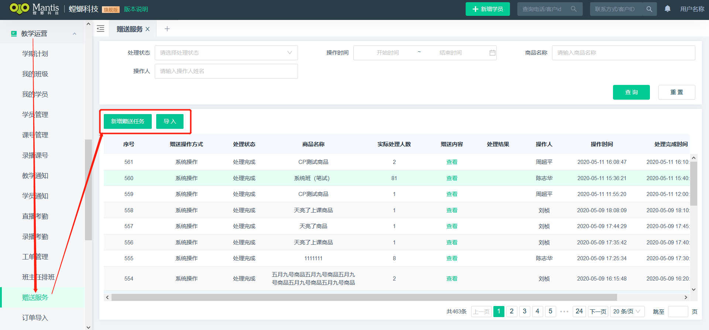Open 我的班级 in the sidebar
Image resolution: width=709 pixels, height=330 pixels.
[x=35, y=74]
